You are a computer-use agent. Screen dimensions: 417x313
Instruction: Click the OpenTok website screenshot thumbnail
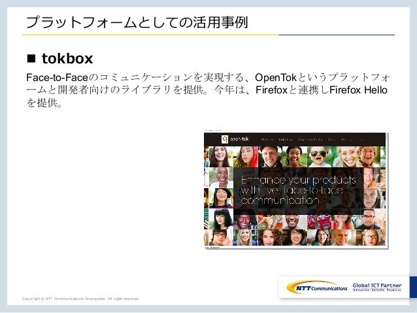point(295,190)
